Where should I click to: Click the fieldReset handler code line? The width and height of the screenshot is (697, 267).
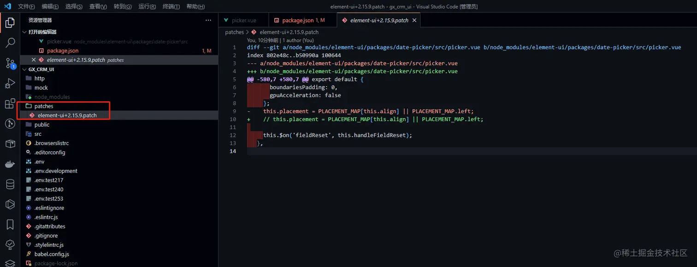click(x=337, y=135)
